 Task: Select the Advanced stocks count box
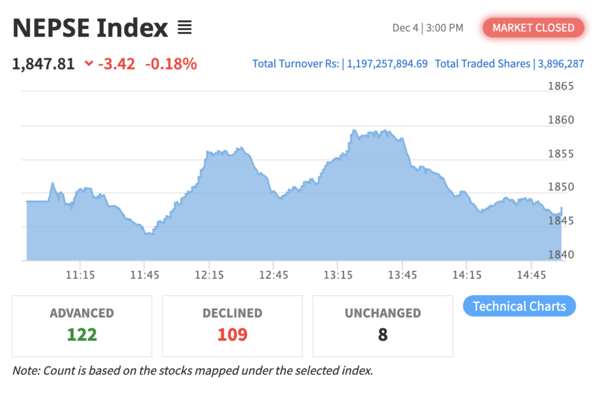pyautogui.click(x=82, y=326)
